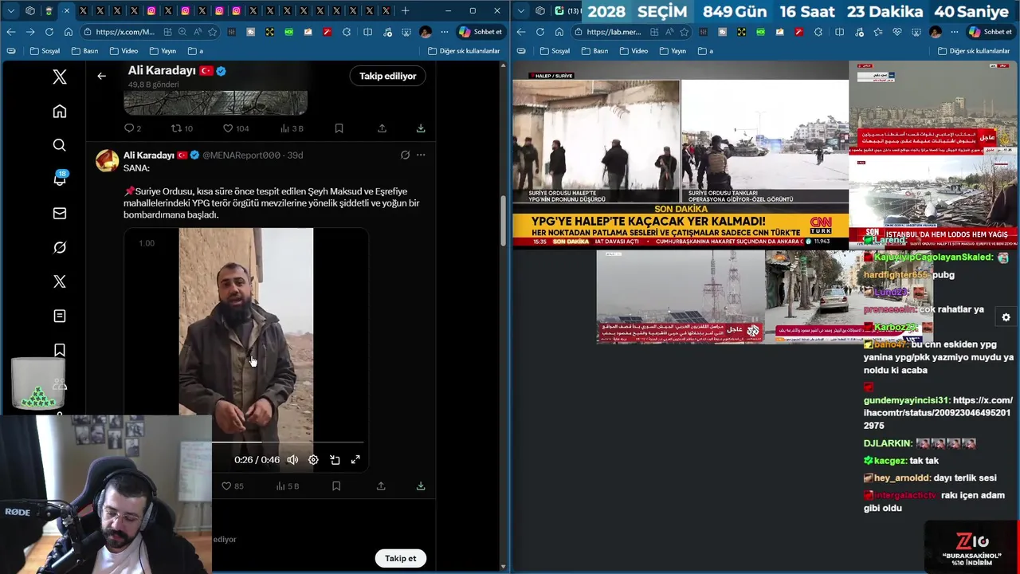1020x574 pixels.
Task: Download media from tweet with 104 likes
Action: pos(421,128)
